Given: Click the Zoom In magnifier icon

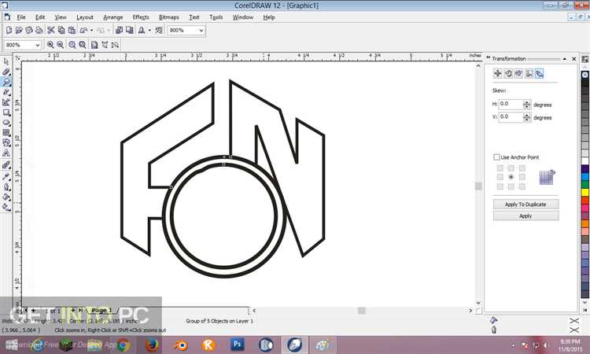Looking at the screenshot, I should point(50,45).
